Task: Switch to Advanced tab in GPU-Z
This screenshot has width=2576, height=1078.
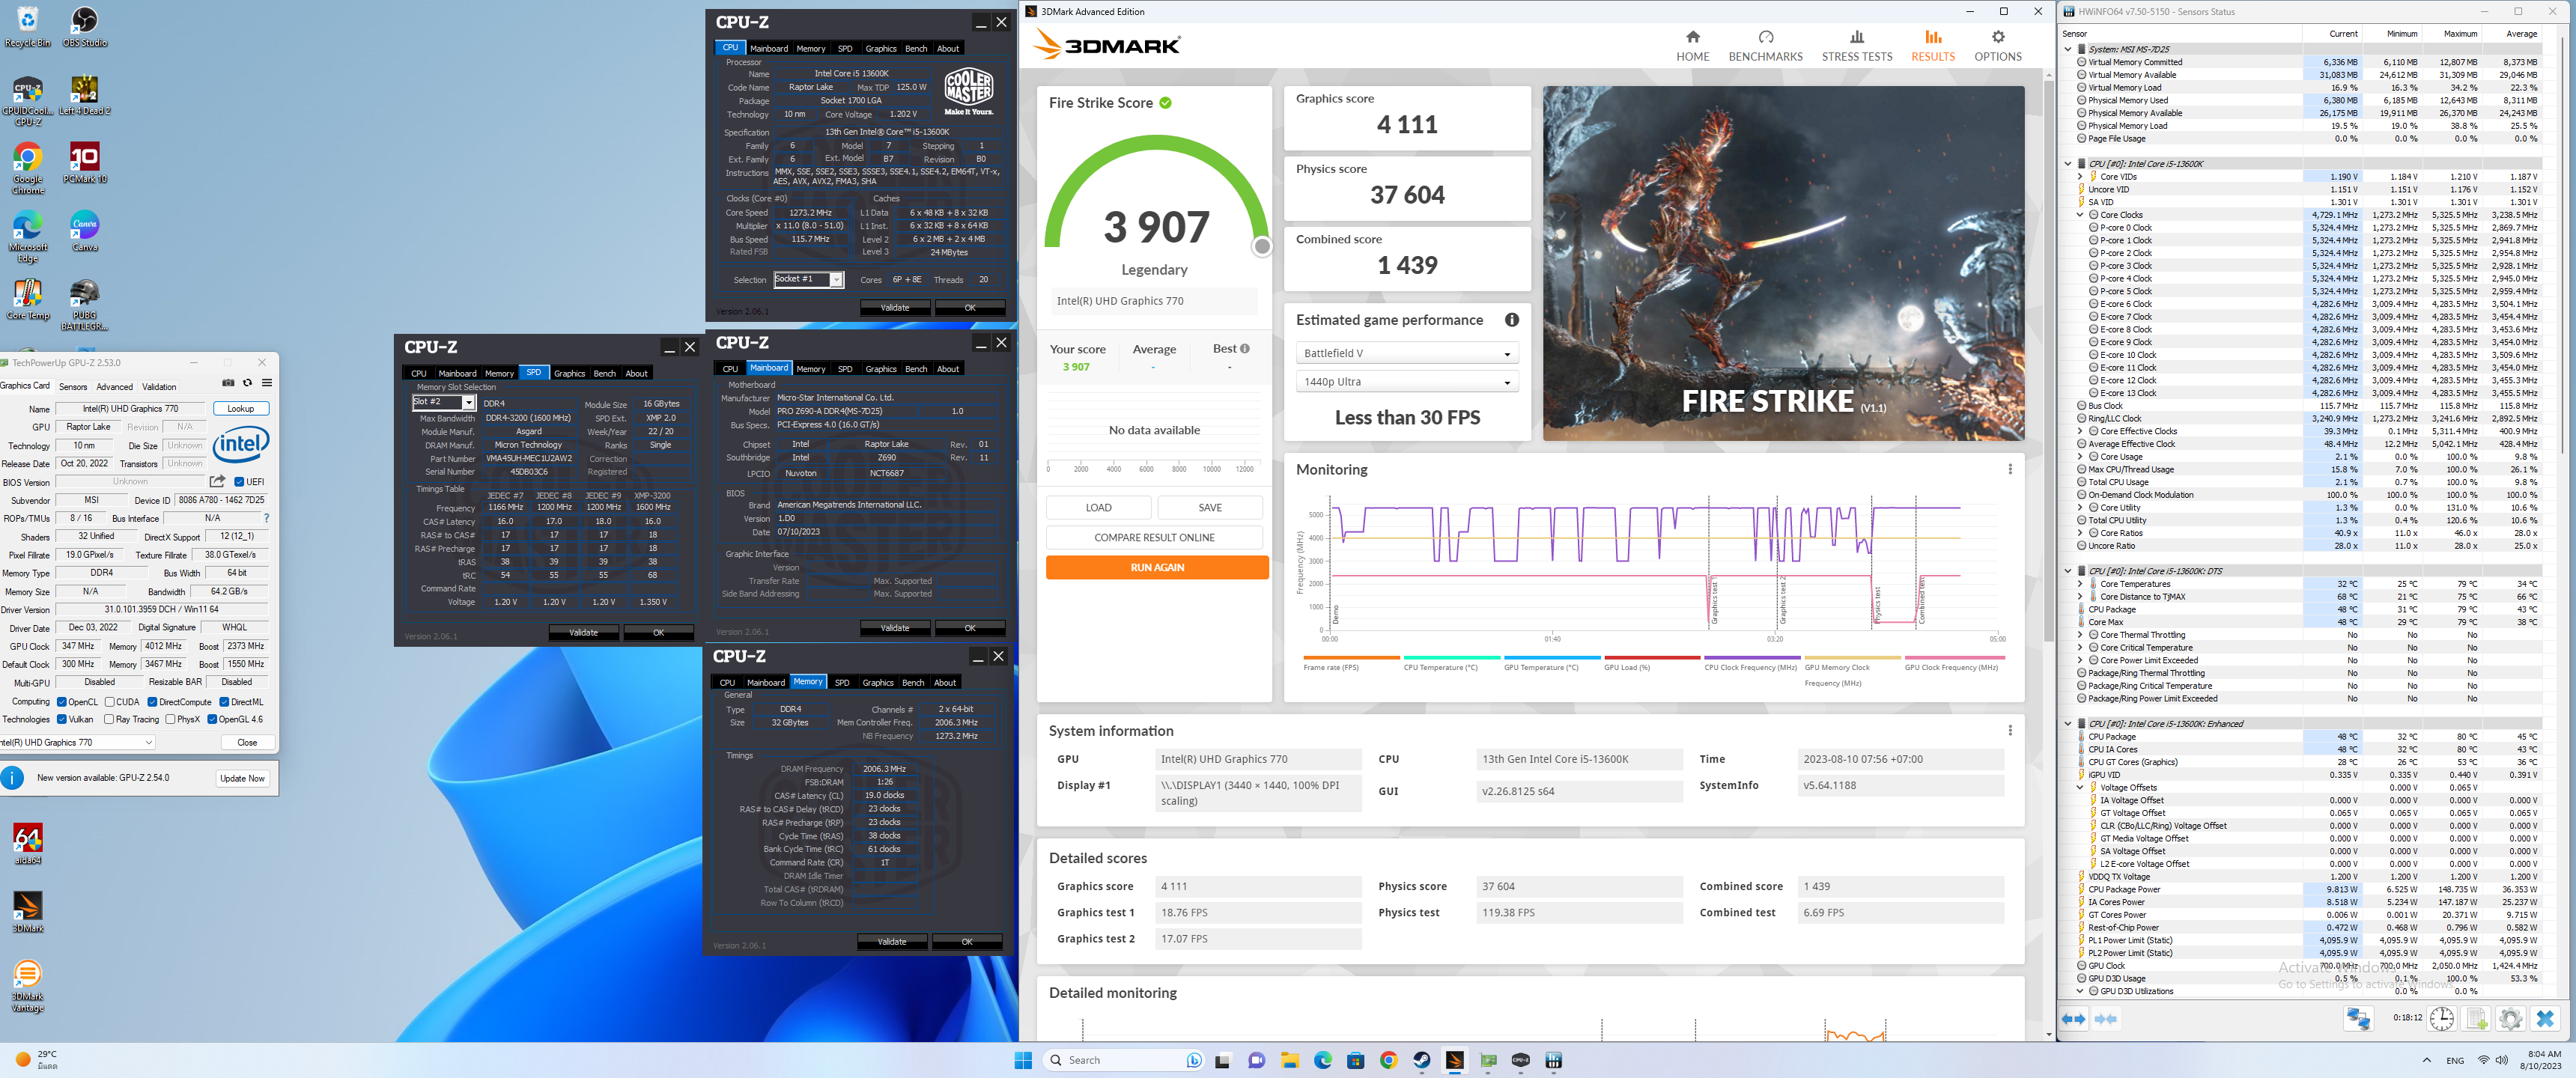Action: click(114, 386)
